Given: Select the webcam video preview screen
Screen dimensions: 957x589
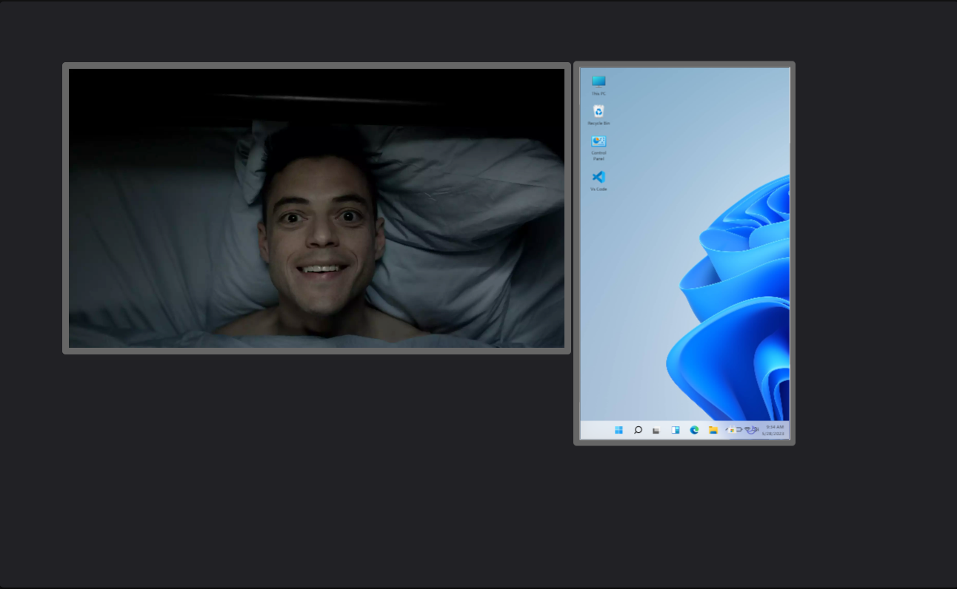Looking at the screenshot, I should coord(316,208).
